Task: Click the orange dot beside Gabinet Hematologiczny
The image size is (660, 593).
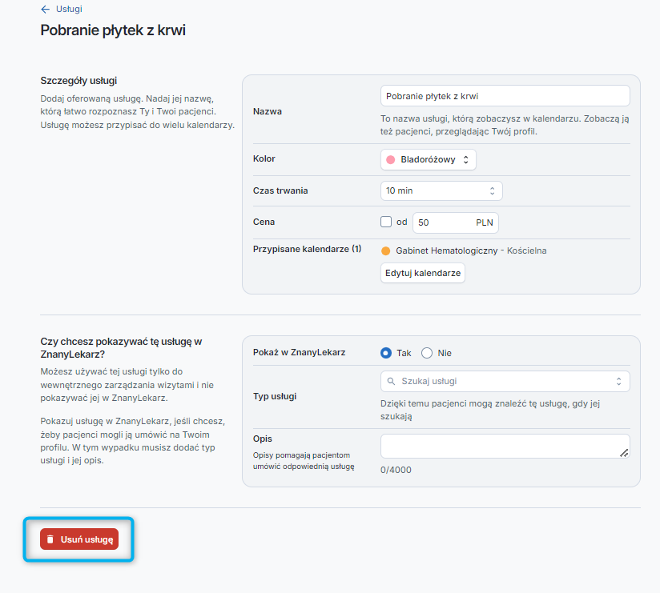Action: point(386,250)
